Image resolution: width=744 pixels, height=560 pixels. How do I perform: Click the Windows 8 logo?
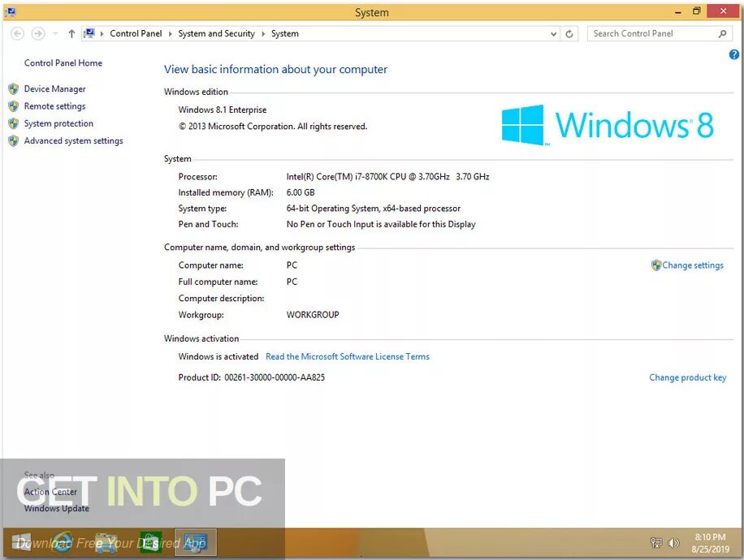[x=608, y=125]
